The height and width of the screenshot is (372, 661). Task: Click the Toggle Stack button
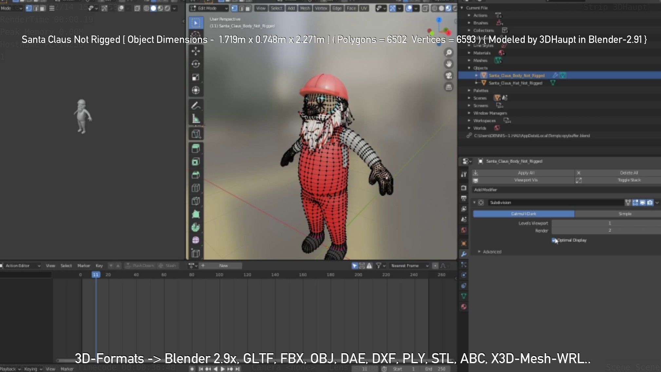(618, 180)
